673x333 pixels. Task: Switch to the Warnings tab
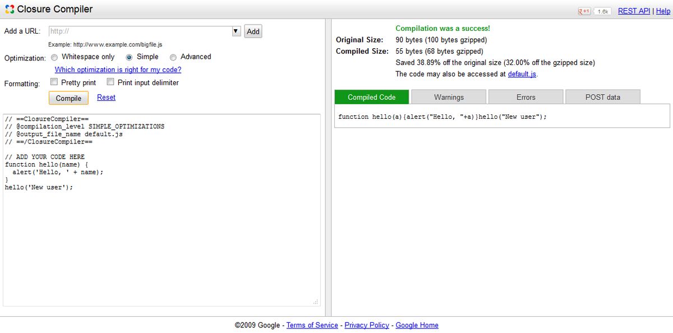(448, 96)
